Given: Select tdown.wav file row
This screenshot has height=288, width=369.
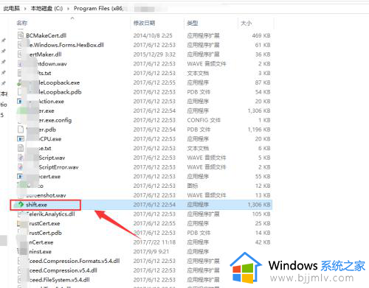Looking at the screenshot, I should [144, 63].
